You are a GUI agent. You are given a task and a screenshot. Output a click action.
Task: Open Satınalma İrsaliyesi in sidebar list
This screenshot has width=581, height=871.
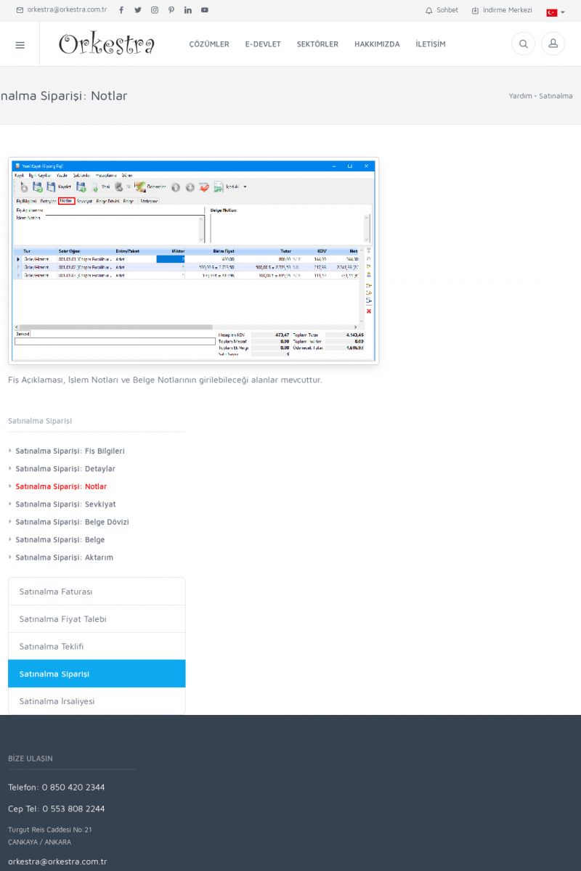(x=57, y=701)
